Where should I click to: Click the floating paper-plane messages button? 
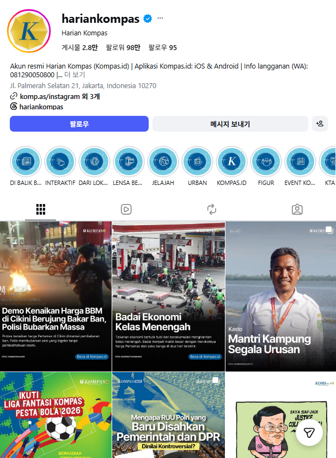[x=309, y=432]
